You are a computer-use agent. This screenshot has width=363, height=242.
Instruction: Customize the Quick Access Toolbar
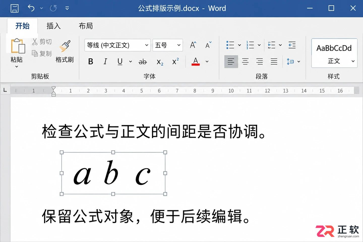[67, 8]
